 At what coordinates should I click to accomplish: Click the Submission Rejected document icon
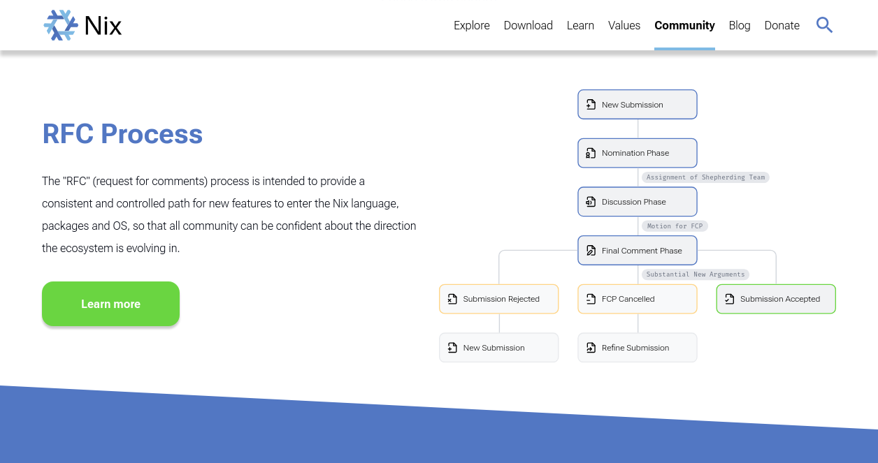coord(452,299)
